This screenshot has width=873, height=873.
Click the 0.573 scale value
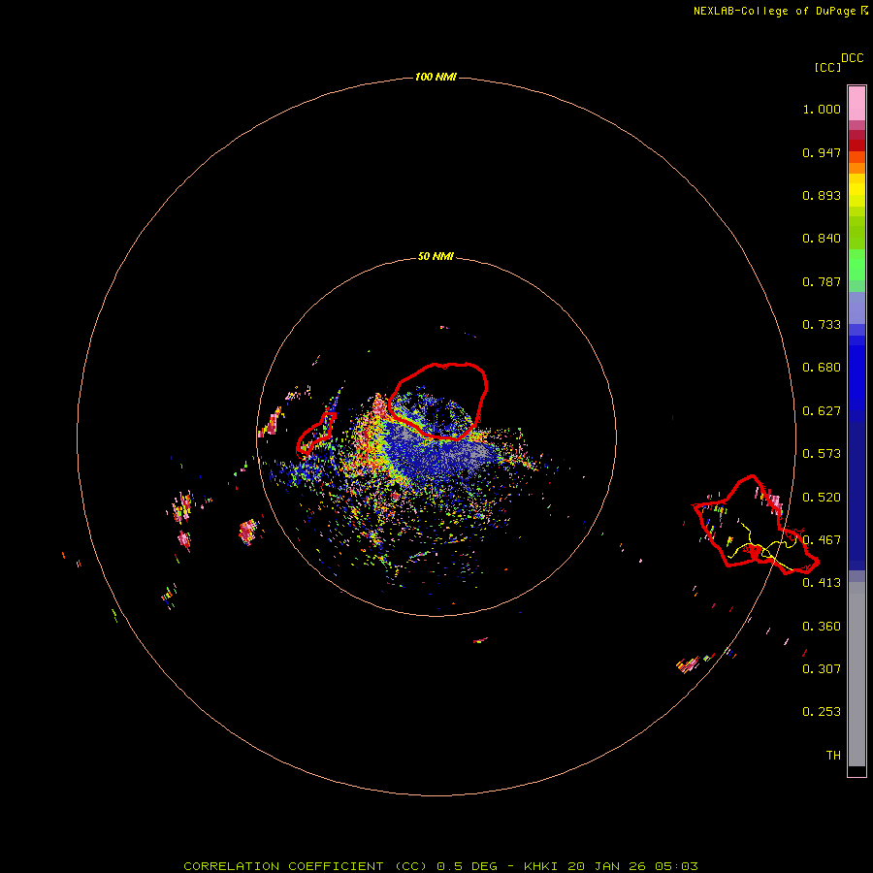tap(822, 454)
